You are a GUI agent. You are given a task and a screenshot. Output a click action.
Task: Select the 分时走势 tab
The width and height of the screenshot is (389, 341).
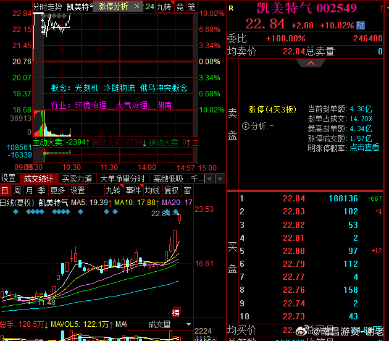point(48,7)
